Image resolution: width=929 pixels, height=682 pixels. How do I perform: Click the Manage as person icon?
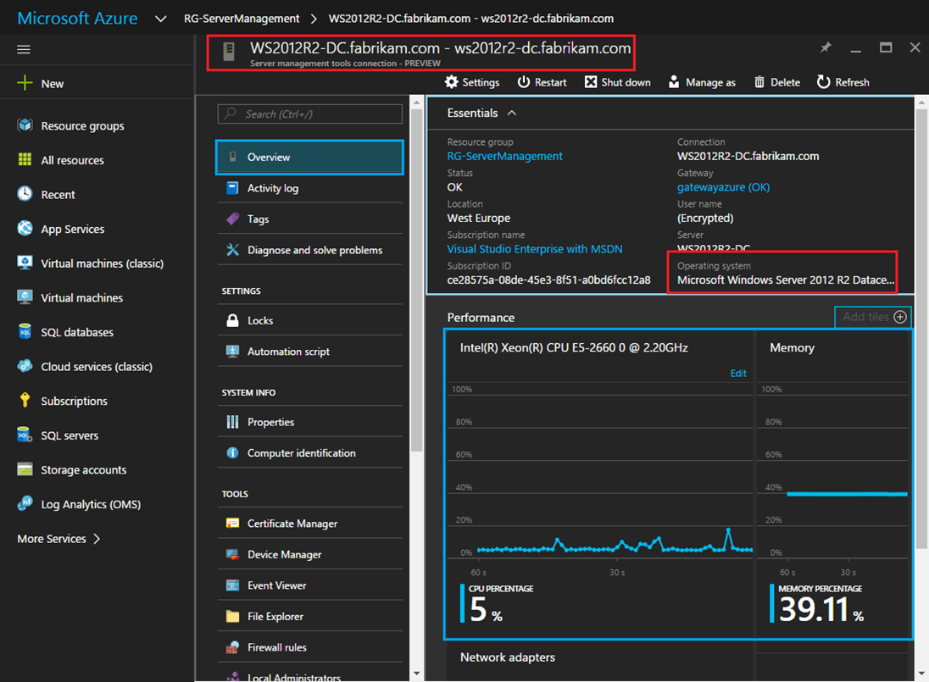[x=674, y=81]
